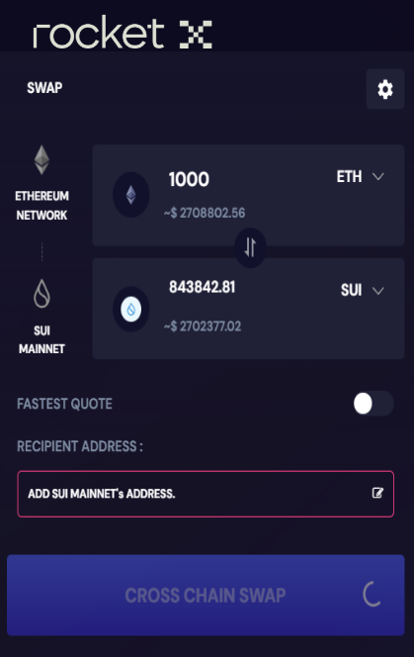
Task: Click the rocket x logo
Action: pos(123,32)
